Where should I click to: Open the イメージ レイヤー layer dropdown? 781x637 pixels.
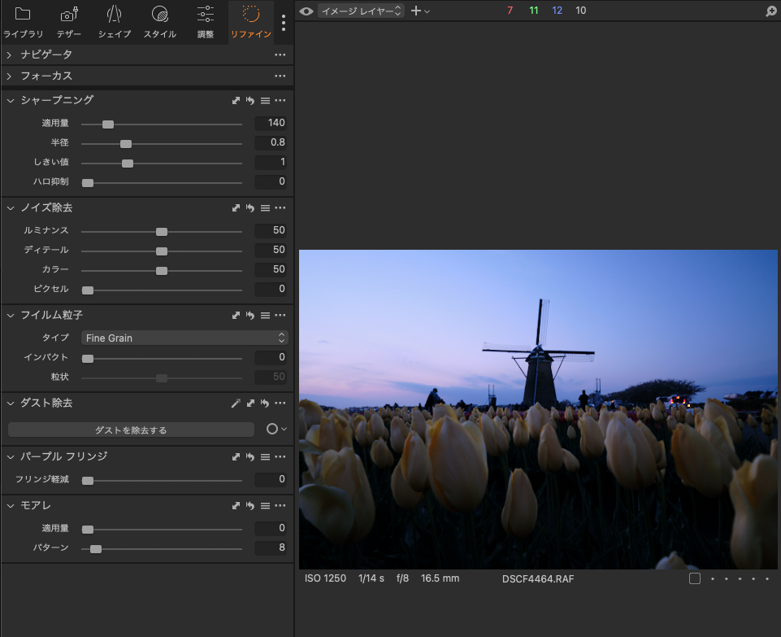click(361, 11)
